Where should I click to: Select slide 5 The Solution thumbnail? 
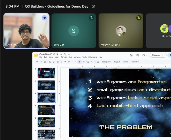(46, 122)
